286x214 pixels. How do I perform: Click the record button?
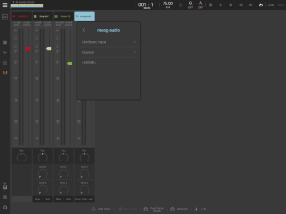[x=231, y=5]
